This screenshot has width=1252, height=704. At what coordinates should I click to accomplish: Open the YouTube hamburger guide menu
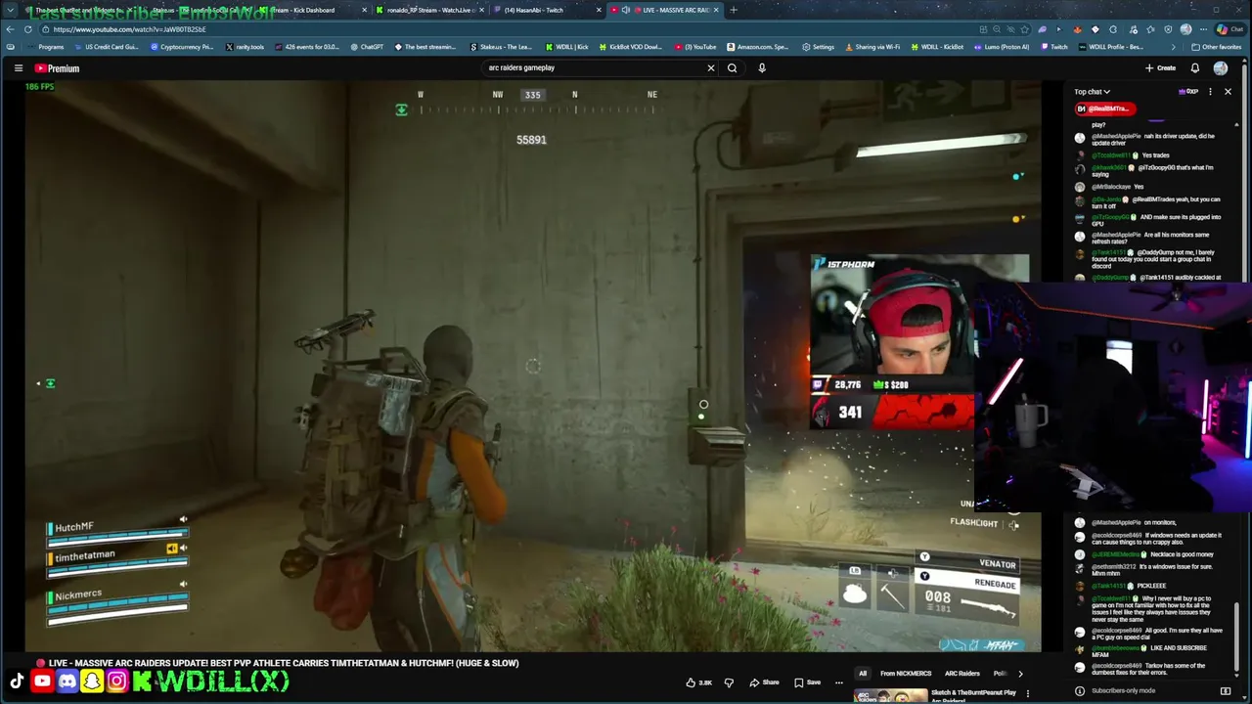19,68
